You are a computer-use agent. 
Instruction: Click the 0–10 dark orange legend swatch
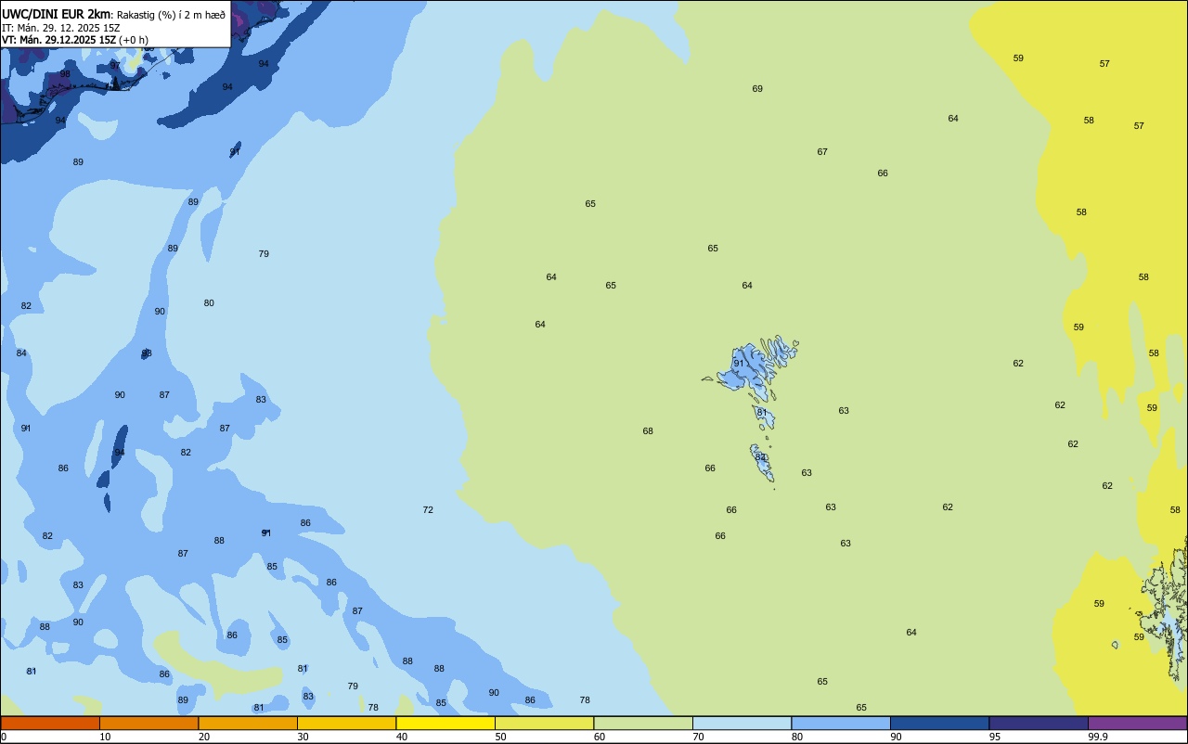pos(50,723)
